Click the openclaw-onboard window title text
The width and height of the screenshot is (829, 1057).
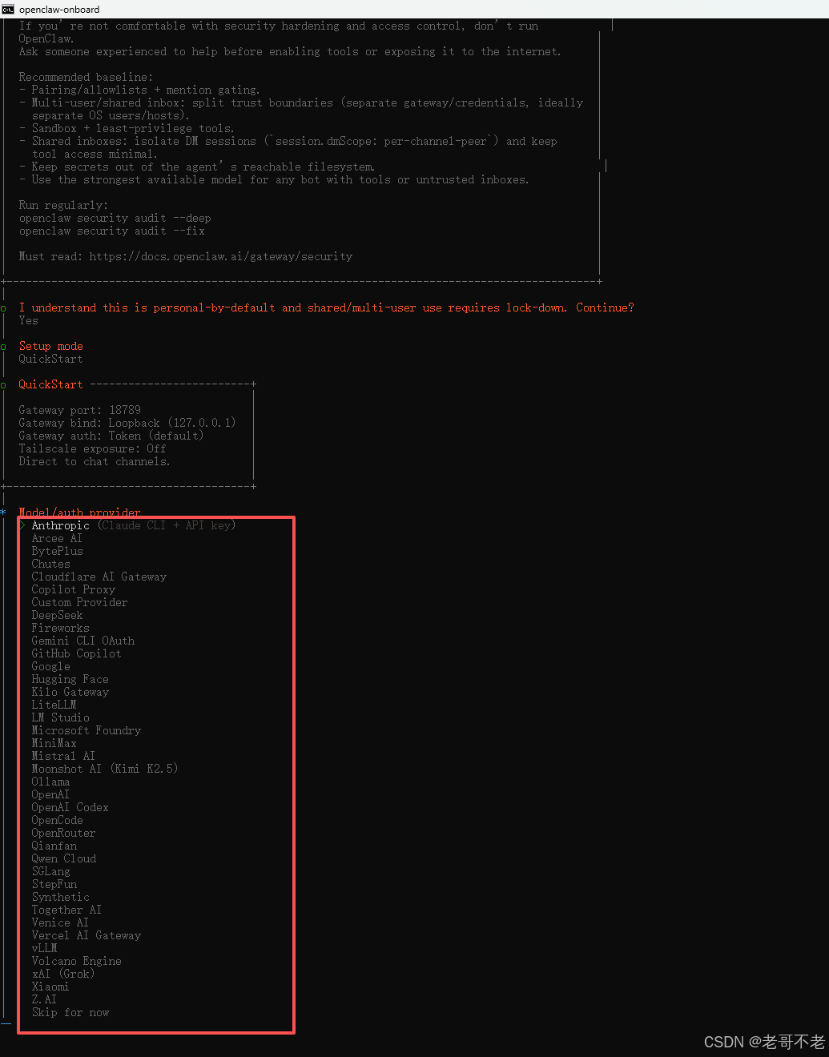click(59, 10)
